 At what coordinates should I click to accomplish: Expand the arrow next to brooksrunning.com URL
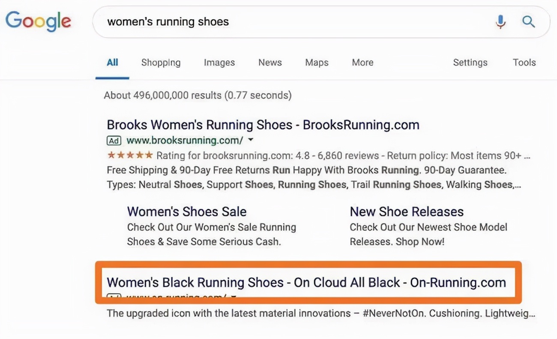251,140
